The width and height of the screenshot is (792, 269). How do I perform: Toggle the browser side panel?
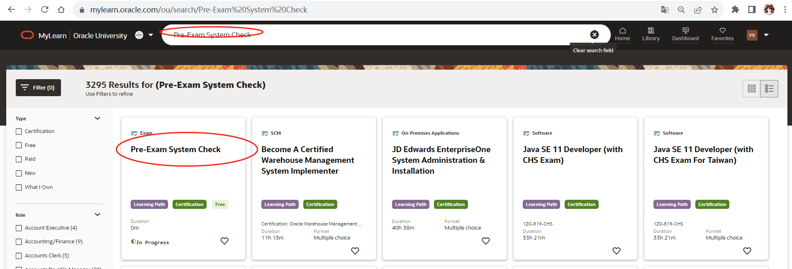click(752, 10)
